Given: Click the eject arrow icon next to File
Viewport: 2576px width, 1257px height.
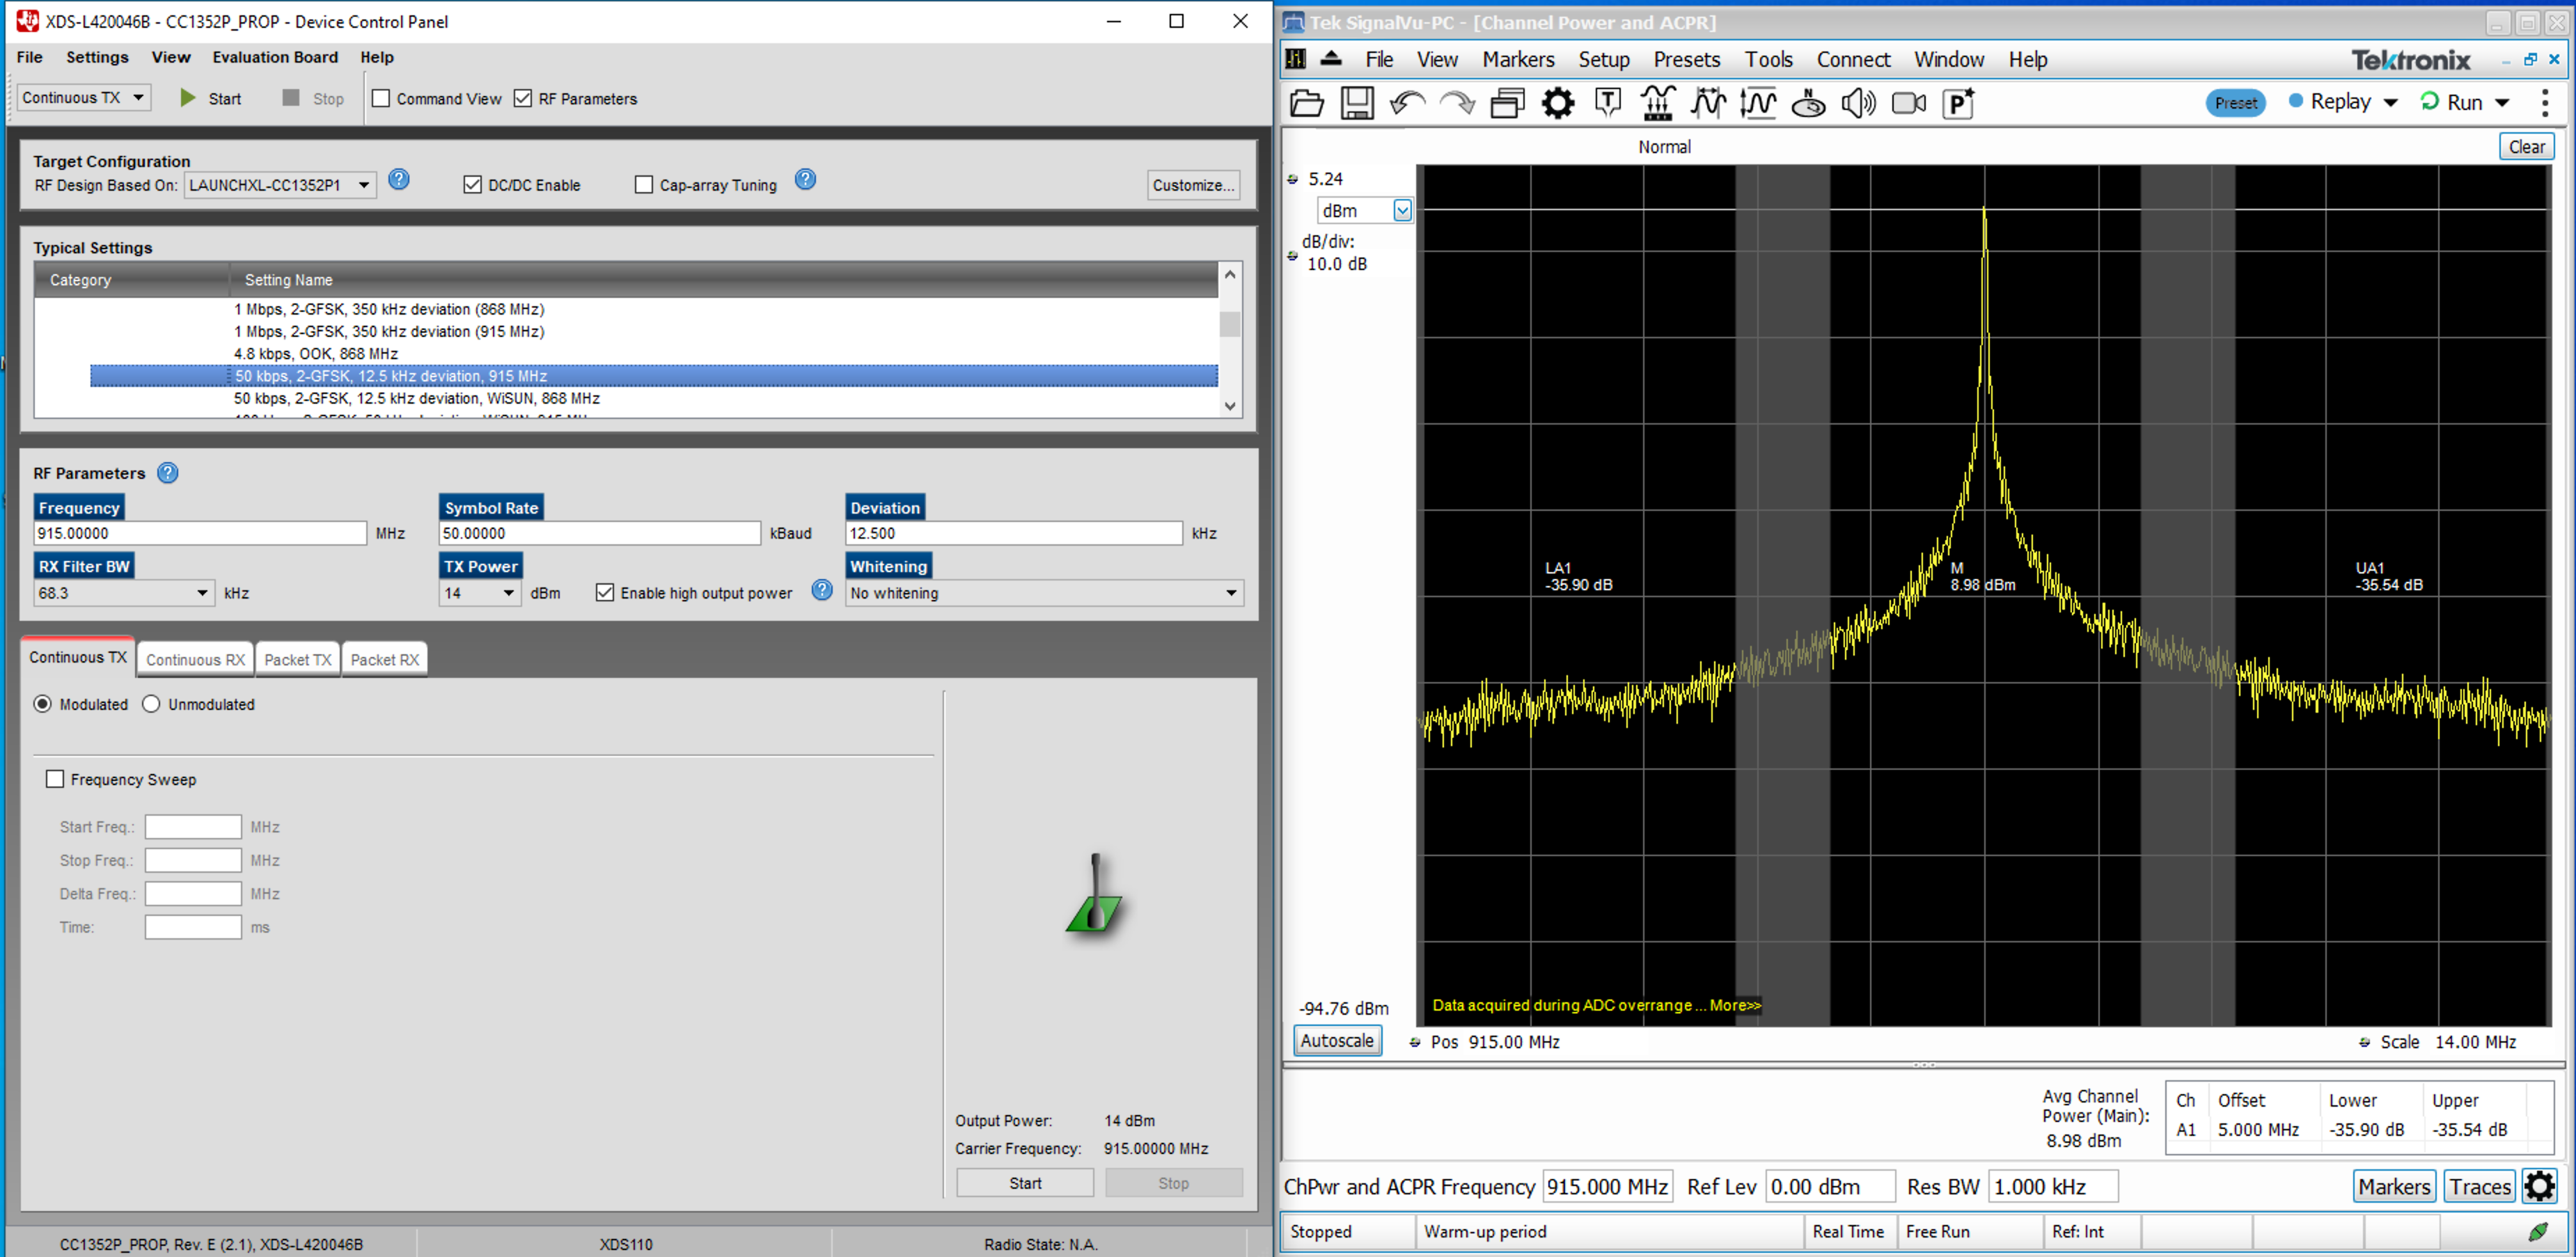Looking at the screenshot, I should click(x=1330, y=58).
